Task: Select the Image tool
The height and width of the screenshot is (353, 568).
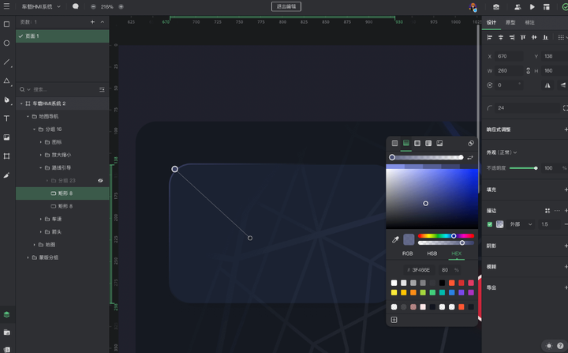Action: pos(6,137)
